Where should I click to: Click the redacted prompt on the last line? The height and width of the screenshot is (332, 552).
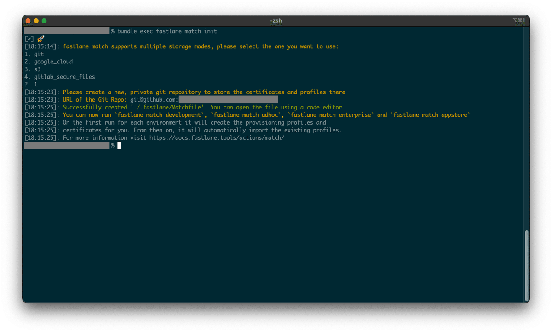[x=67, y=145]
